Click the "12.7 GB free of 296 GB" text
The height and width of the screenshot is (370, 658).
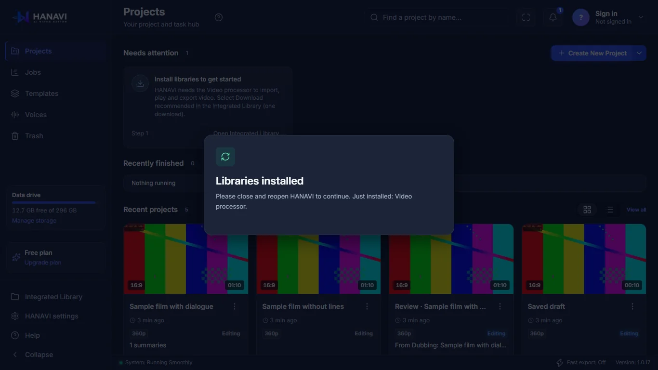pyautogui.click(x=44, y=211)
